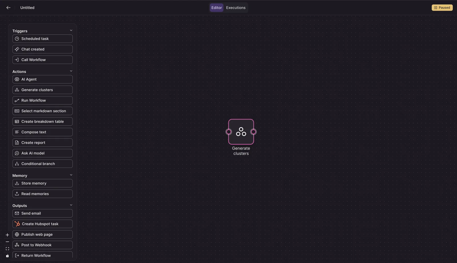Screen dimensions: 457x263
Task: Click the Untitled workflow name
Action: point(27,8)
